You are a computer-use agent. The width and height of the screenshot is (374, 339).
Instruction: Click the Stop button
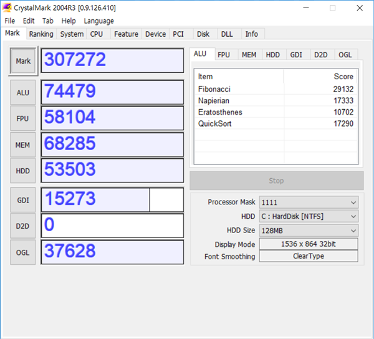tap(277, 181)
